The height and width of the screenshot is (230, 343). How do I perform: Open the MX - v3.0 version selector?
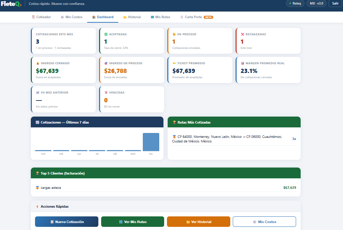[316, 4]
